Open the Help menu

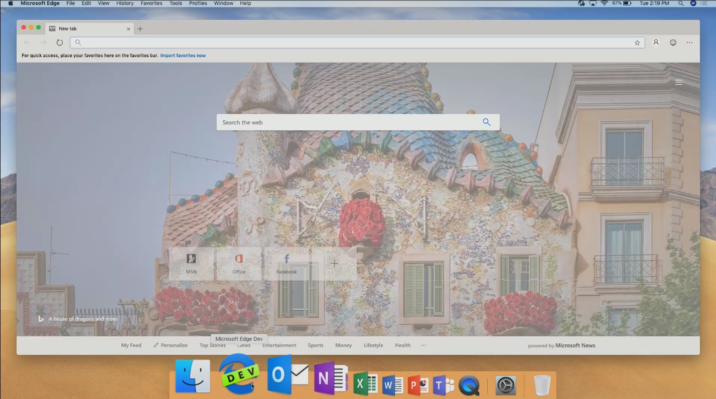click(245, 3)
